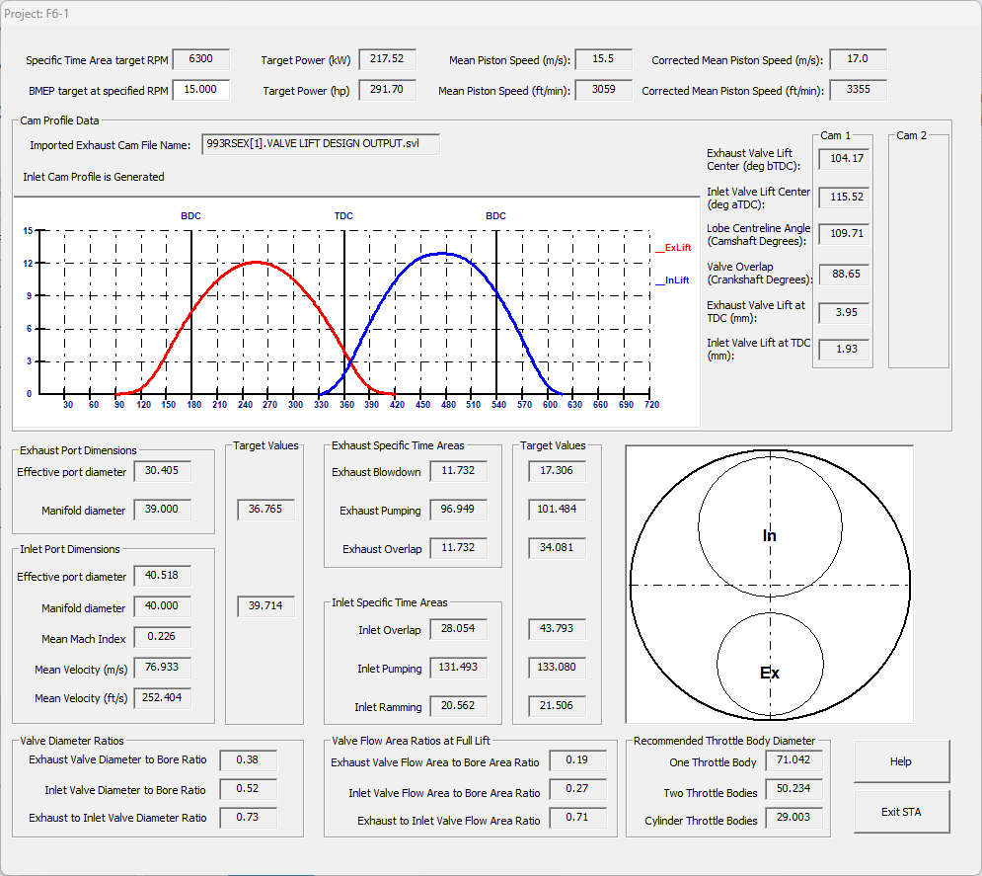Click the inlet manifold diameter field showing 40.000
Viewport: 982px width, 876px height.
click(162, 606)
